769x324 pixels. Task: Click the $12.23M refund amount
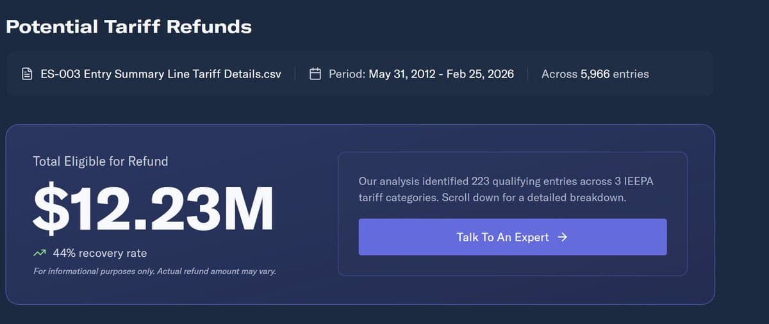coord(154,207)
